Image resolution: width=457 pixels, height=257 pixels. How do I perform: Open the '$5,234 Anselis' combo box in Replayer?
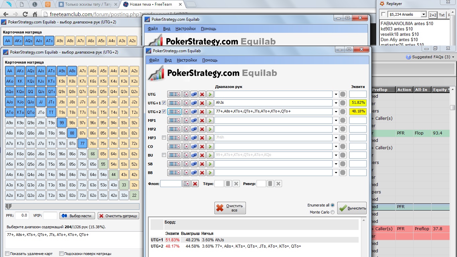(x=407, y=14)
